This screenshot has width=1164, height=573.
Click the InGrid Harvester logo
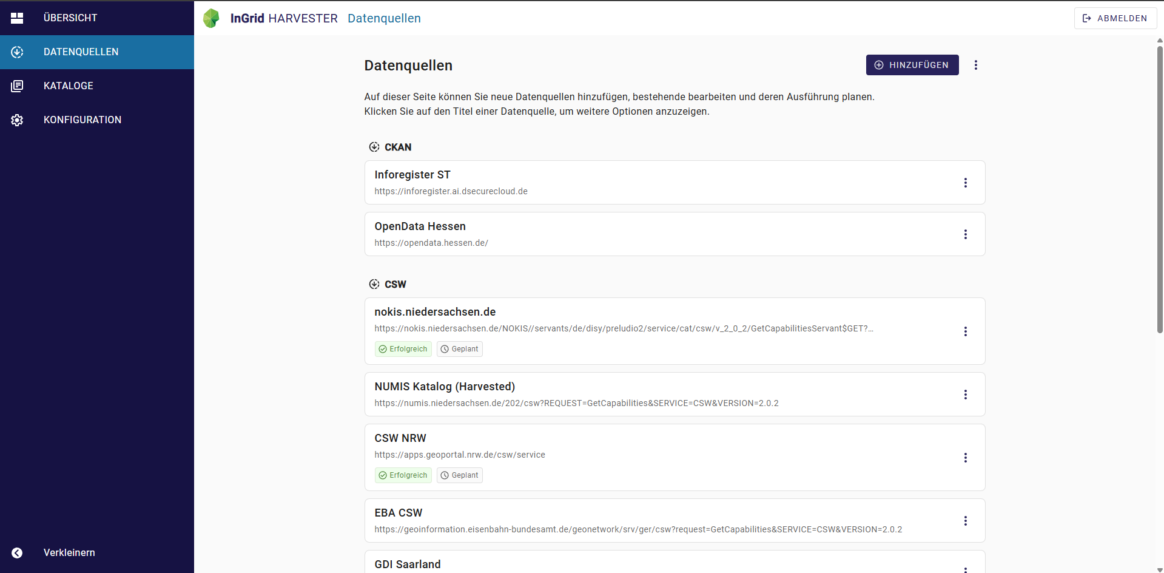[x=211, y=18]
